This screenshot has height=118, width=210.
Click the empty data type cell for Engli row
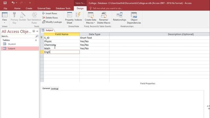pos(94,52)
